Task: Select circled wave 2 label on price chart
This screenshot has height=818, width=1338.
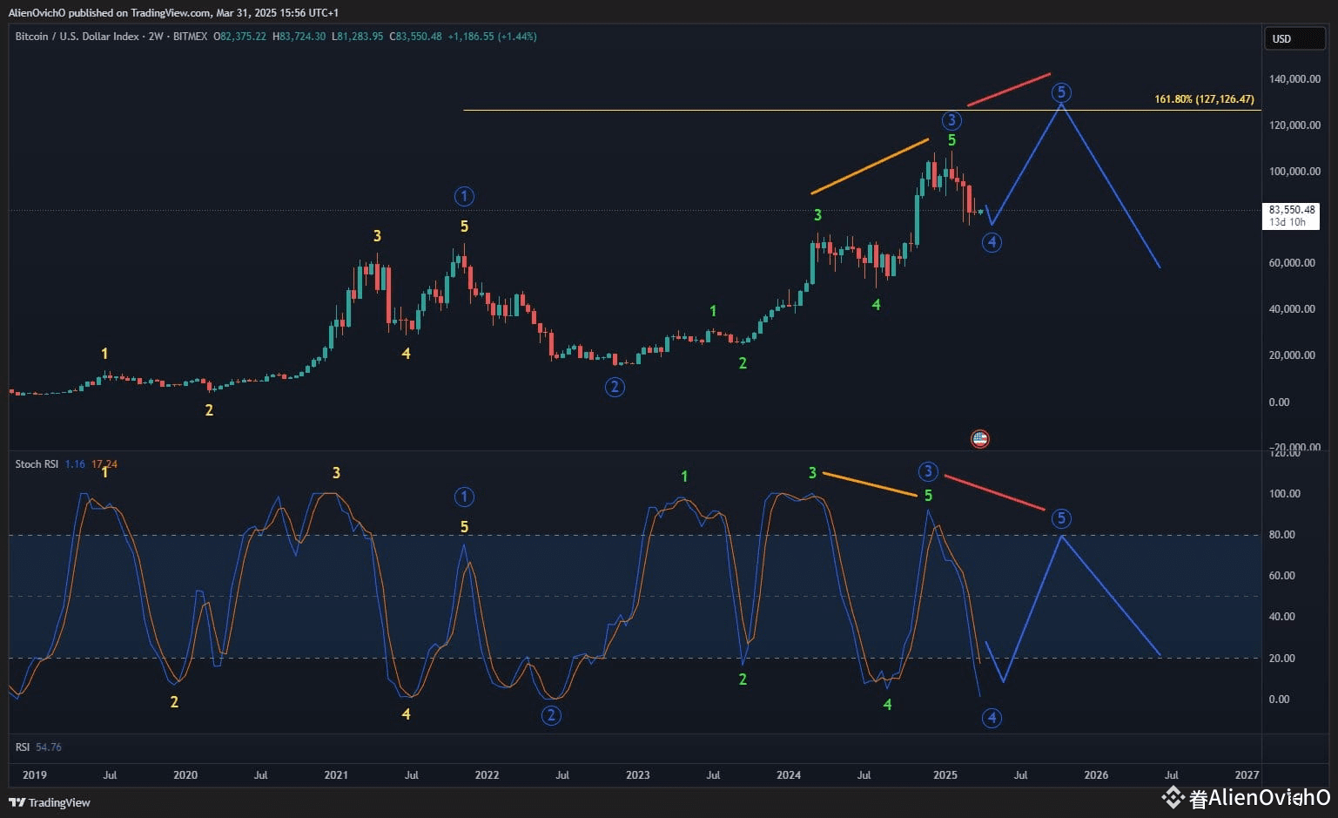Action: (x=615, y=387)
